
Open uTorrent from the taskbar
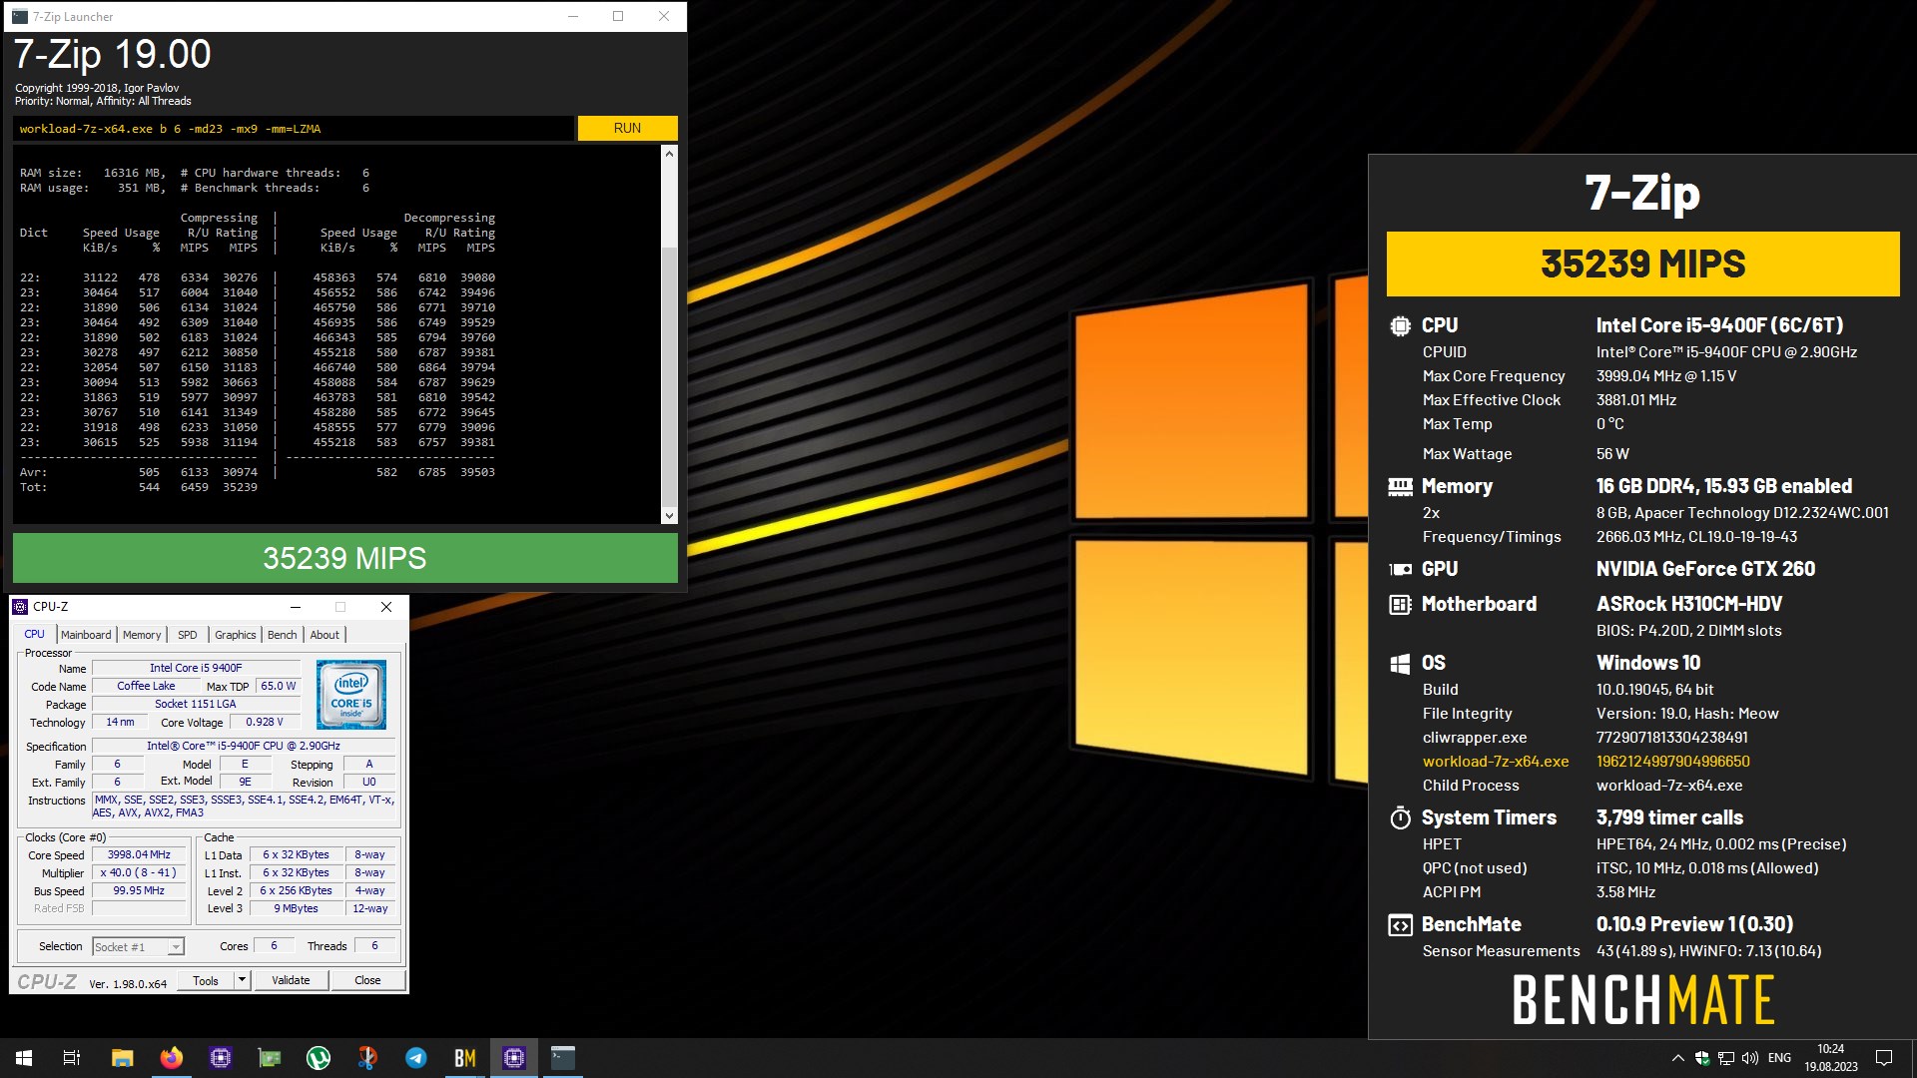(x=319, y=1058)
